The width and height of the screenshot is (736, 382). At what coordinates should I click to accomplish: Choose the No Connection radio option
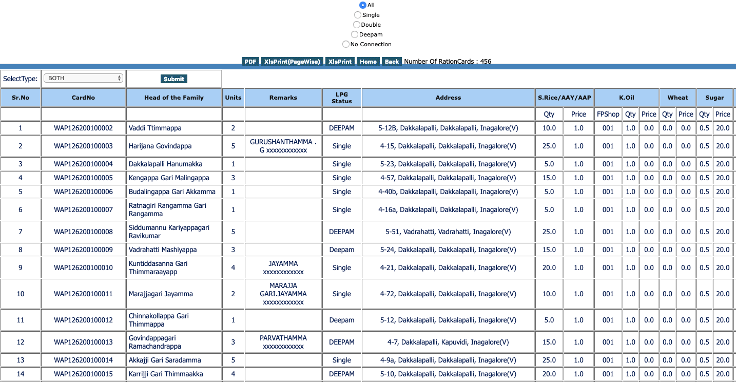[346, 44]
